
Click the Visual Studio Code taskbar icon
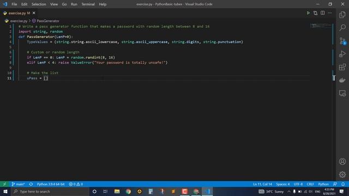[x=207, y=192]
